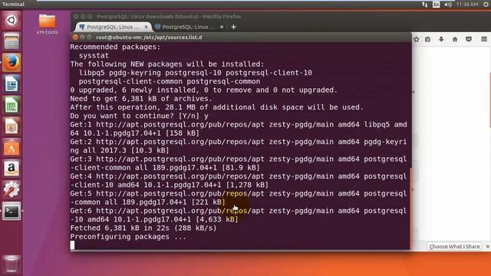
Task: Click "0 upgraded, 6 newly installed" line
Action: coord(204,90)
